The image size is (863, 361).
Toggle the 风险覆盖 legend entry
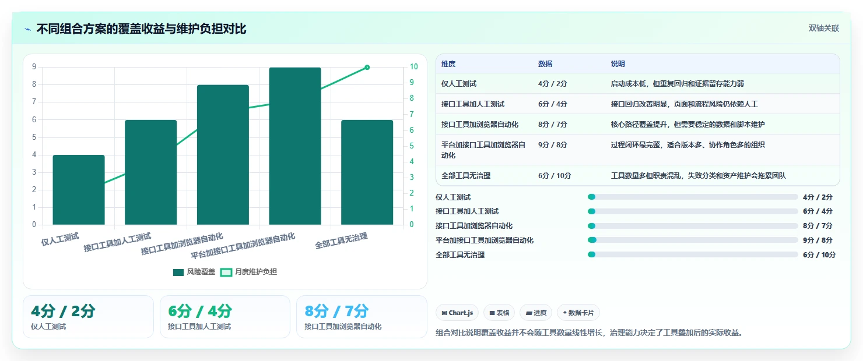(194, 272)
